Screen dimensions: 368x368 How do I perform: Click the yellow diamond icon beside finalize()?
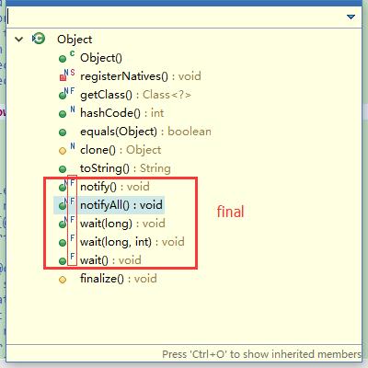(63, 280)
